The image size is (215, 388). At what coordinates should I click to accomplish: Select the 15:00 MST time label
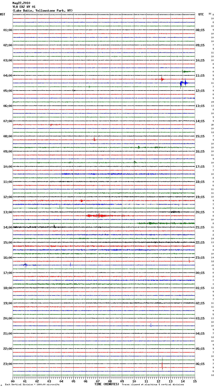[x=8, y=243]
